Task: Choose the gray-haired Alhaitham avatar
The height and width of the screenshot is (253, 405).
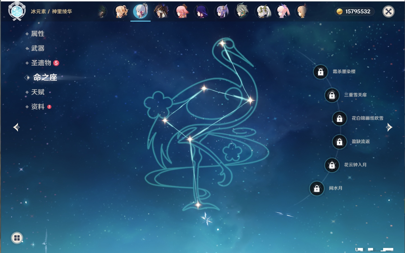Action: click(242, 11)
